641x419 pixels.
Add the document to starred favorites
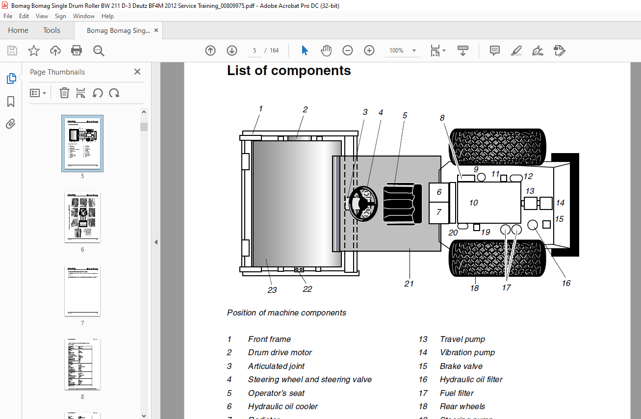(x=33, y=51)
